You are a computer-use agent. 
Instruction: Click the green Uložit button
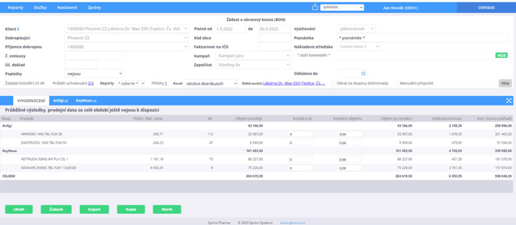(x=19, y=209)
